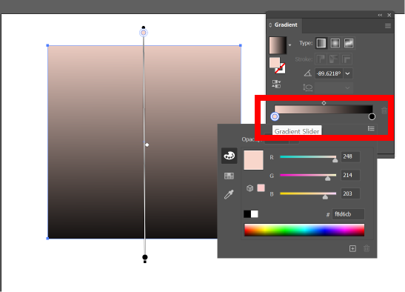Click the aspect ratio icon in the Gradient panel
The image size is (405, 292).
tap(307, 87)
